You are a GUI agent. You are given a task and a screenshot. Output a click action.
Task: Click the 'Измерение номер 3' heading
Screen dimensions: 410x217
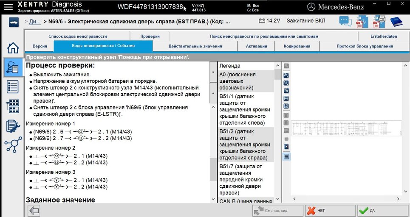click(51, 172)
